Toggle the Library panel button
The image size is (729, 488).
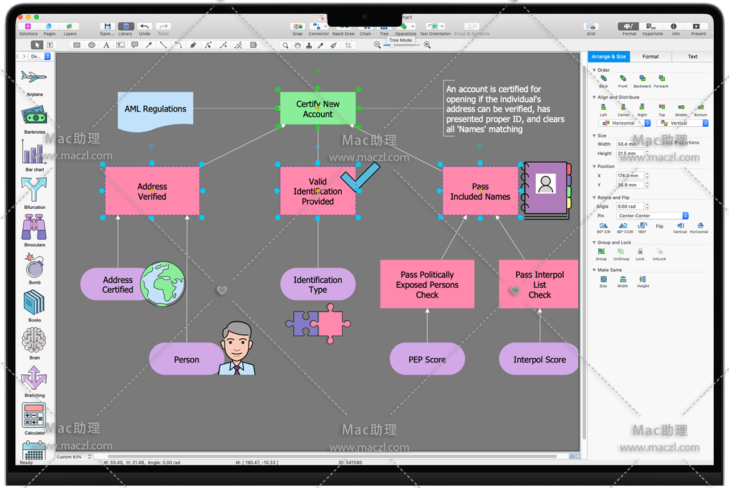click(x=125, y=27)
